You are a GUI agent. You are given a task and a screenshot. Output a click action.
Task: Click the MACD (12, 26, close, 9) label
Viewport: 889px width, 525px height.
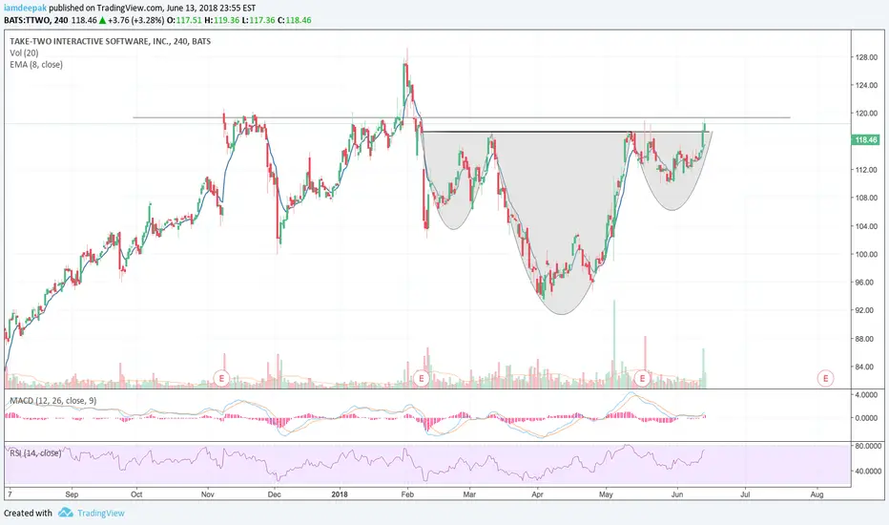pos(53,401)
